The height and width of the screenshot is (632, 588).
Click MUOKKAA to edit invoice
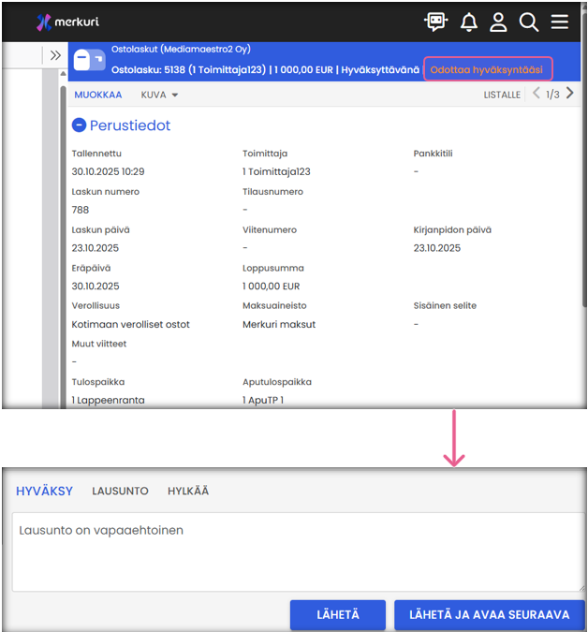point(98,95)
